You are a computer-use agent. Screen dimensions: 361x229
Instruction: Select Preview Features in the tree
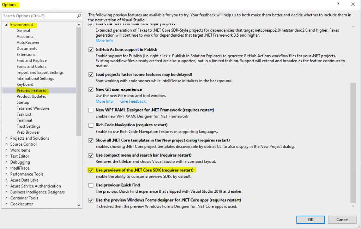pos(31,90)
